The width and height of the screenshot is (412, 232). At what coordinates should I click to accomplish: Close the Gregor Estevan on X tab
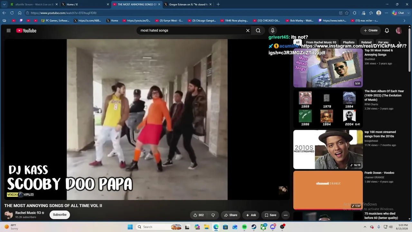click(211, 5)
